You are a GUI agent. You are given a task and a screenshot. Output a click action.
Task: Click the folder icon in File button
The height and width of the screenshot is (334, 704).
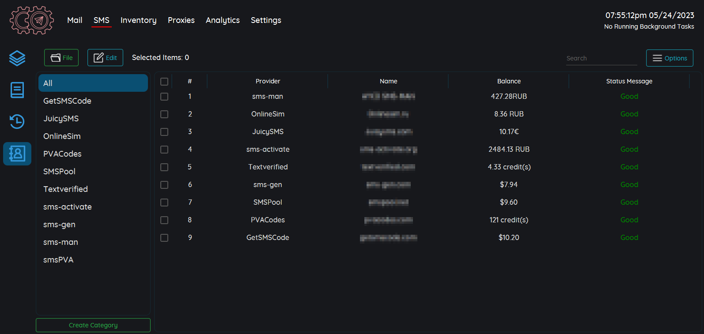pos(56,58)
